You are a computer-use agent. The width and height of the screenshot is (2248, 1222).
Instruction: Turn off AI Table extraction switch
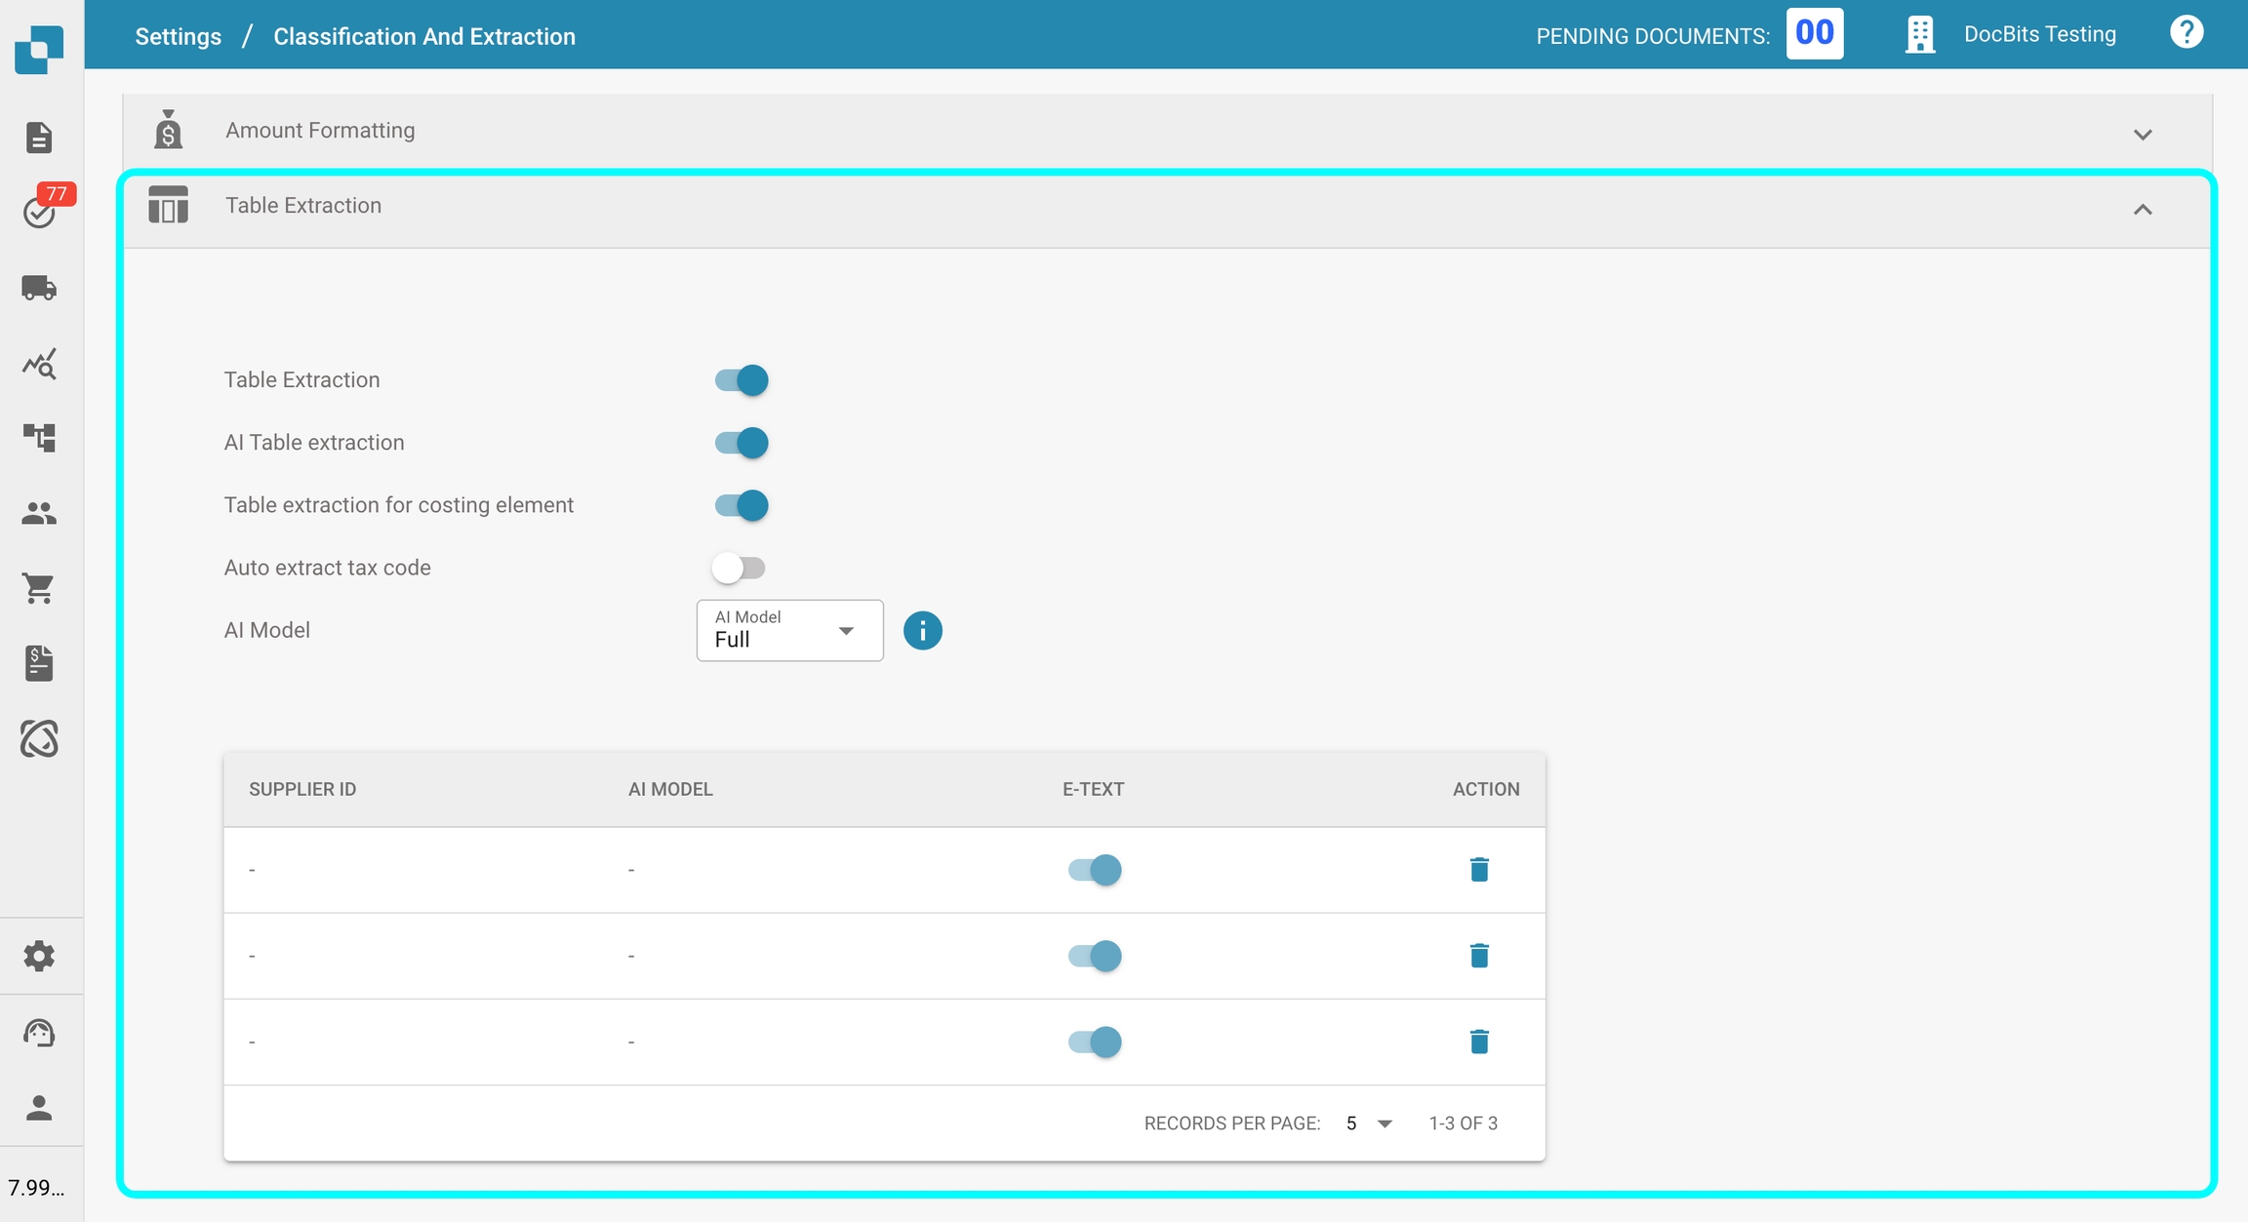[x=742, y=443]
